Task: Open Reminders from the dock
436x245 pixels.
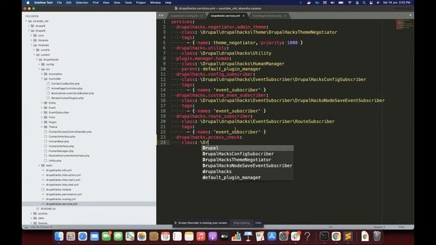Action: pyautogui.click(x=177, y=236)
